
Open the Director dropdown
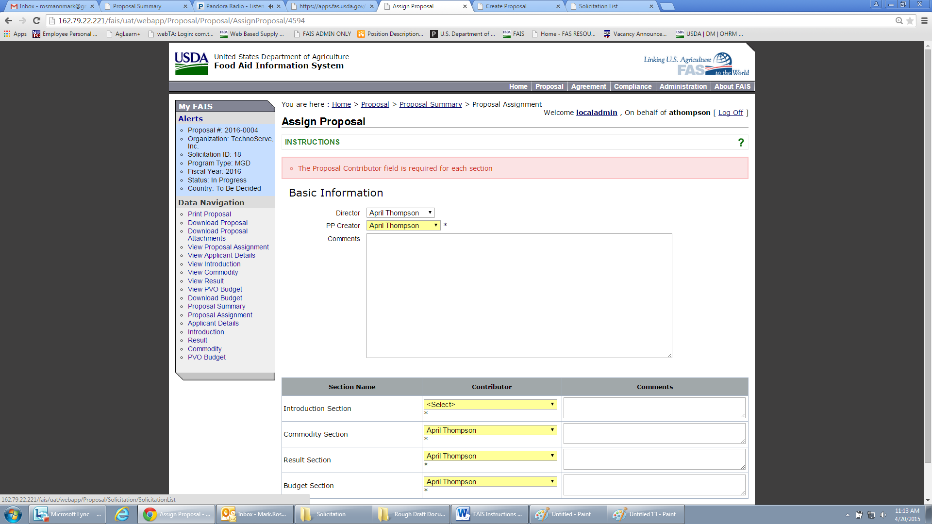pos(400,213)
